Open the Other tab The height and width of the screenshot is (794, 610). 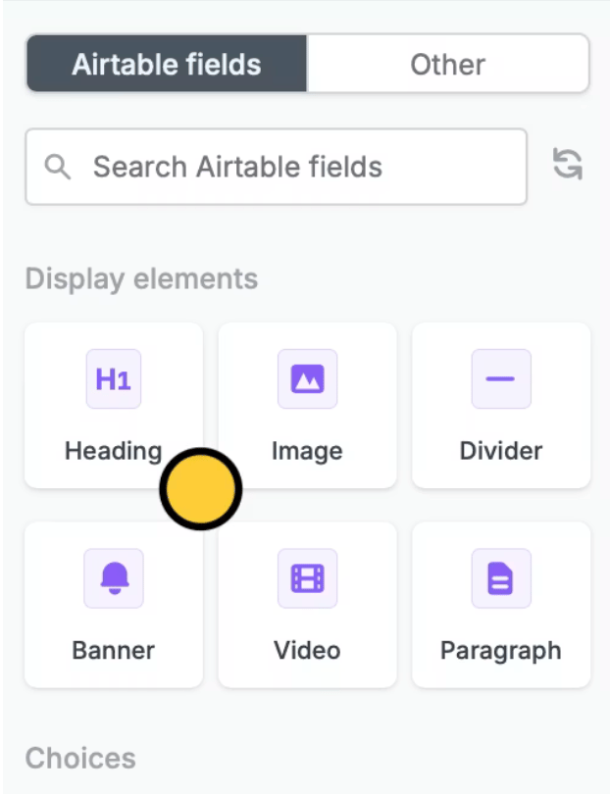[448, 64]
